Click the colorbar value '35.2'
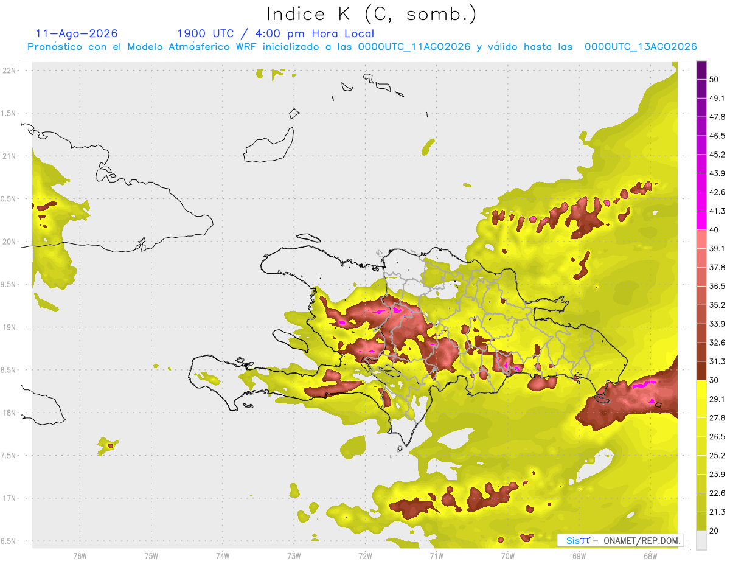Image resolution: width=730 pixels, height=564 pixels. [x=717, y=305]
